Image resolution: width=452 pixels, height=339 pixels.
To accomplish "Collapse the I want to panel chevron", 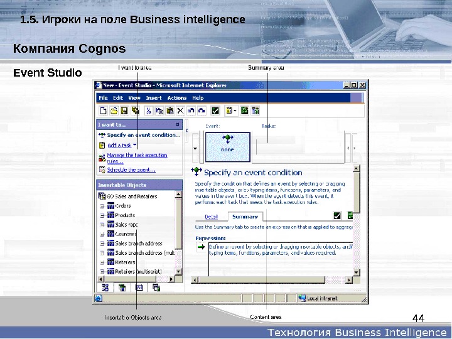I will [x=178, y=124].
